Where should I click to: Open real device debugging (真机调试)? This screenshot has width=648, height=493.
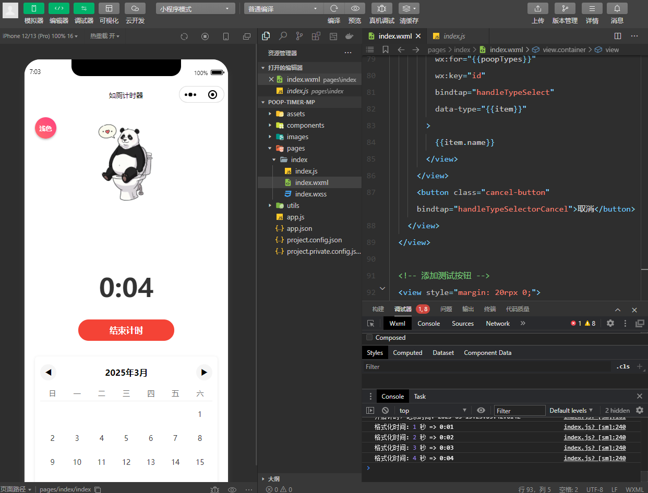[382, 8]
